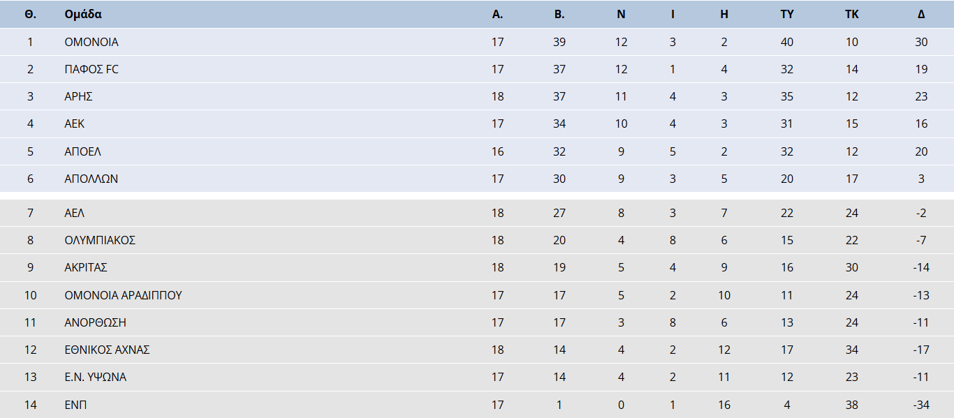Click the Β. points column header

559,14
